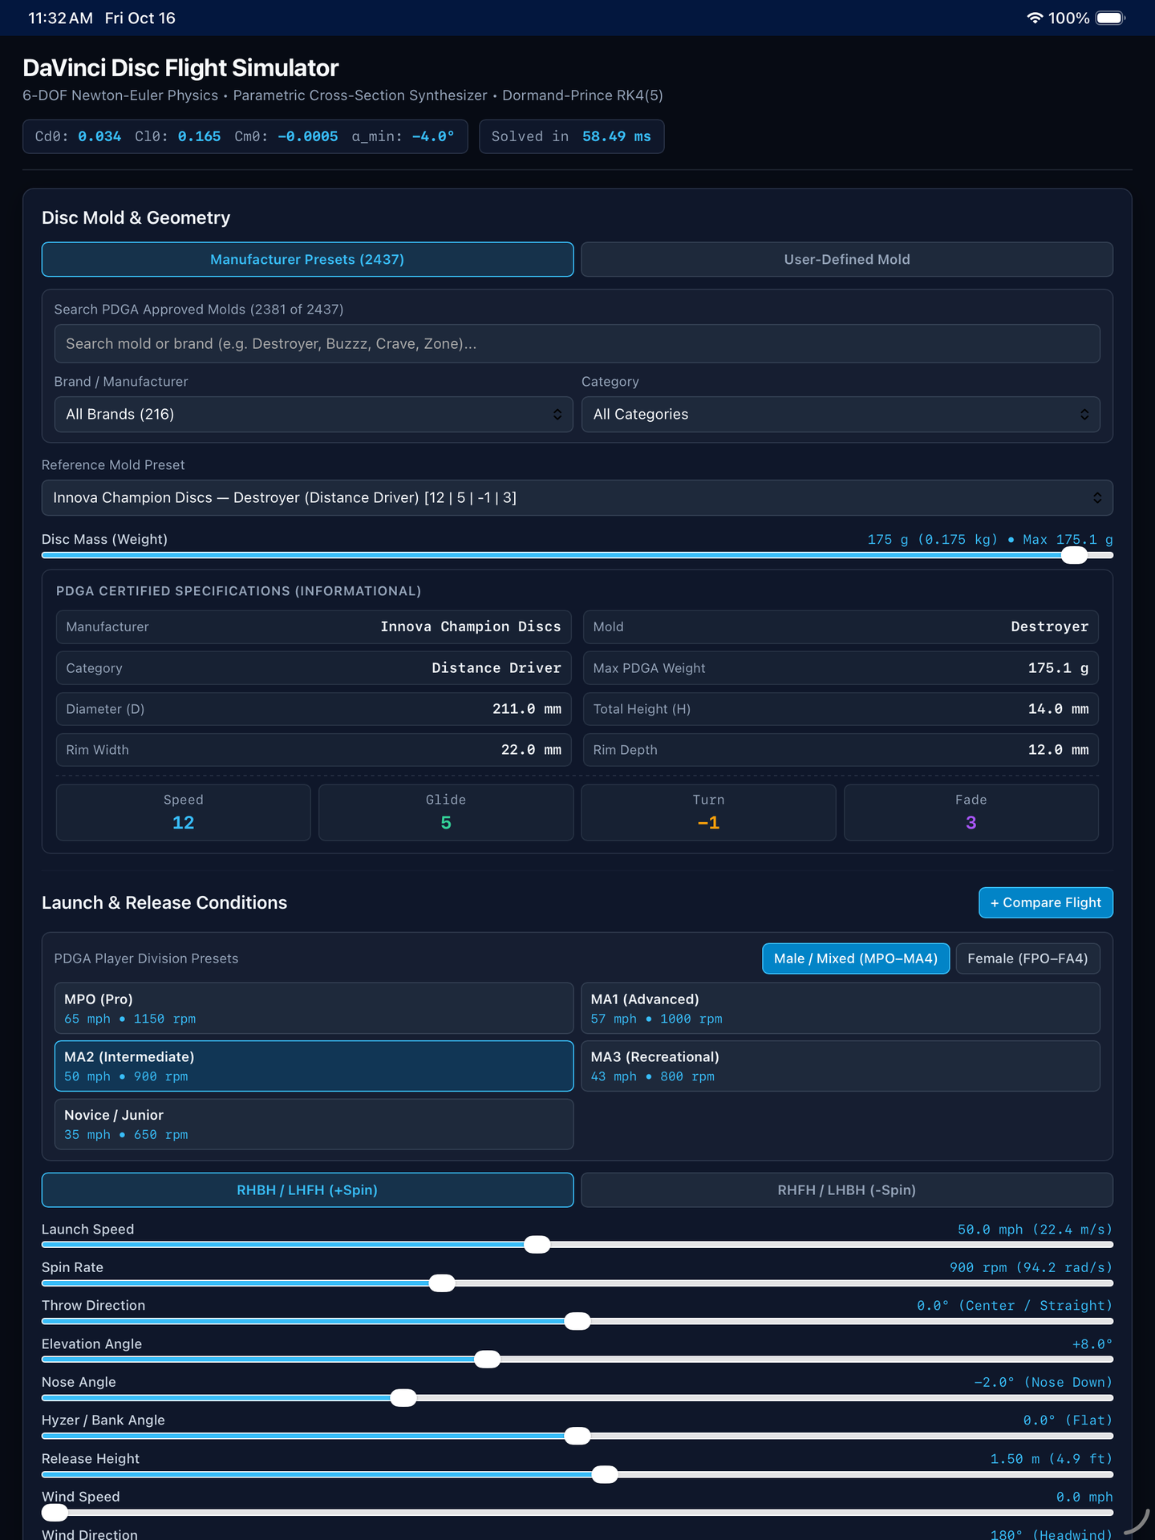This screenshot has width=1155, height=1540.
Task: Open the All Categories dropdown
Action: [x=841, y=414]
